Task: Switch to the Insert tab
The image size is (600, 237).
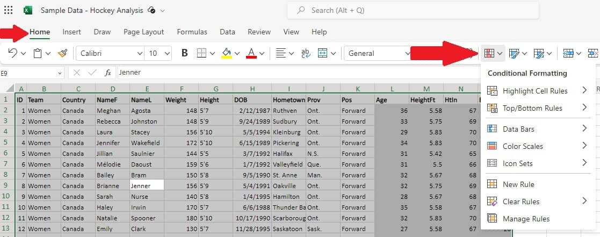Action: [x=71, y=32]
